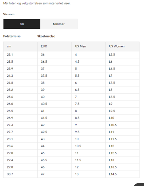Select the 23.1 cm foot size cell
Viewport: 144px width, 186px height.
point(20,55)
